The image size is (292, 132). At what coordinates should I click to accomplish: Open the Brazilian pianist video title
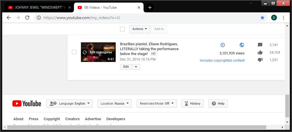click(x=149, y=49)
